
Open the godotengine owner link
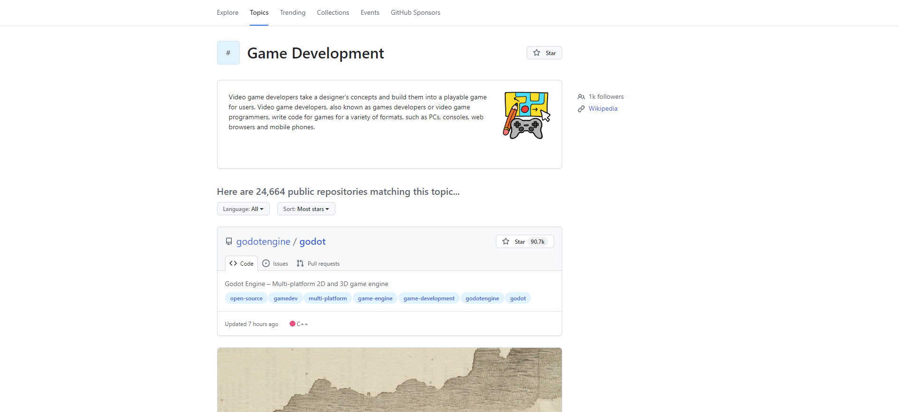263,241
